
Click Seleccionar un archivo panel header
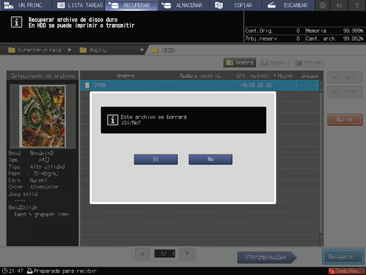click(42, 76)
